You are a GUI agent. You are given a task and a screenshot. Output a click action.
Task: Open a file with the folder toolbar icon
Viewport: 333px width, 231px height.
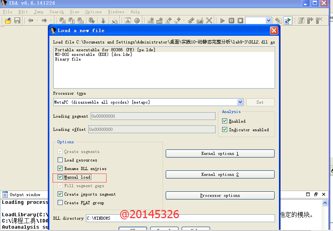(7, 21)
